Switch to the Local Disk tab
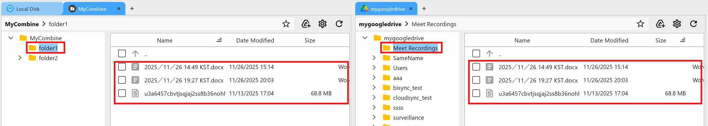This screenshot has width=708, height=126. (28, 9)
